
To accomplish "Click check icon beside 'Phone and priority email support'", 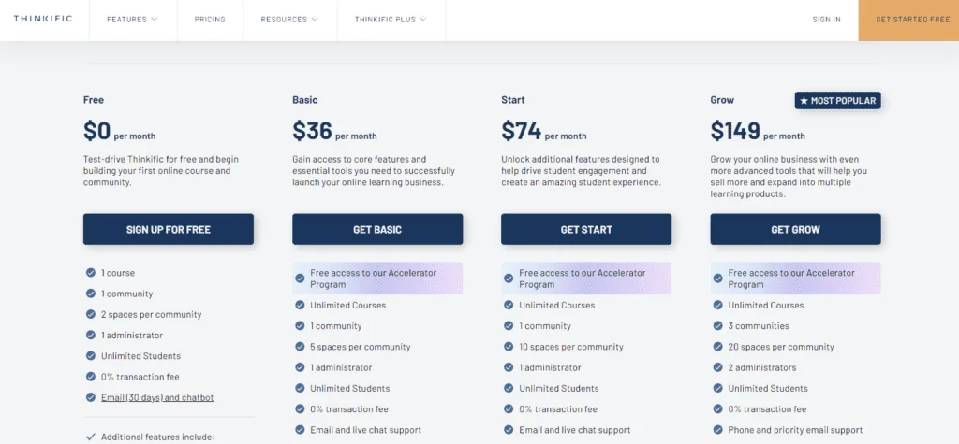I will 717,430.
